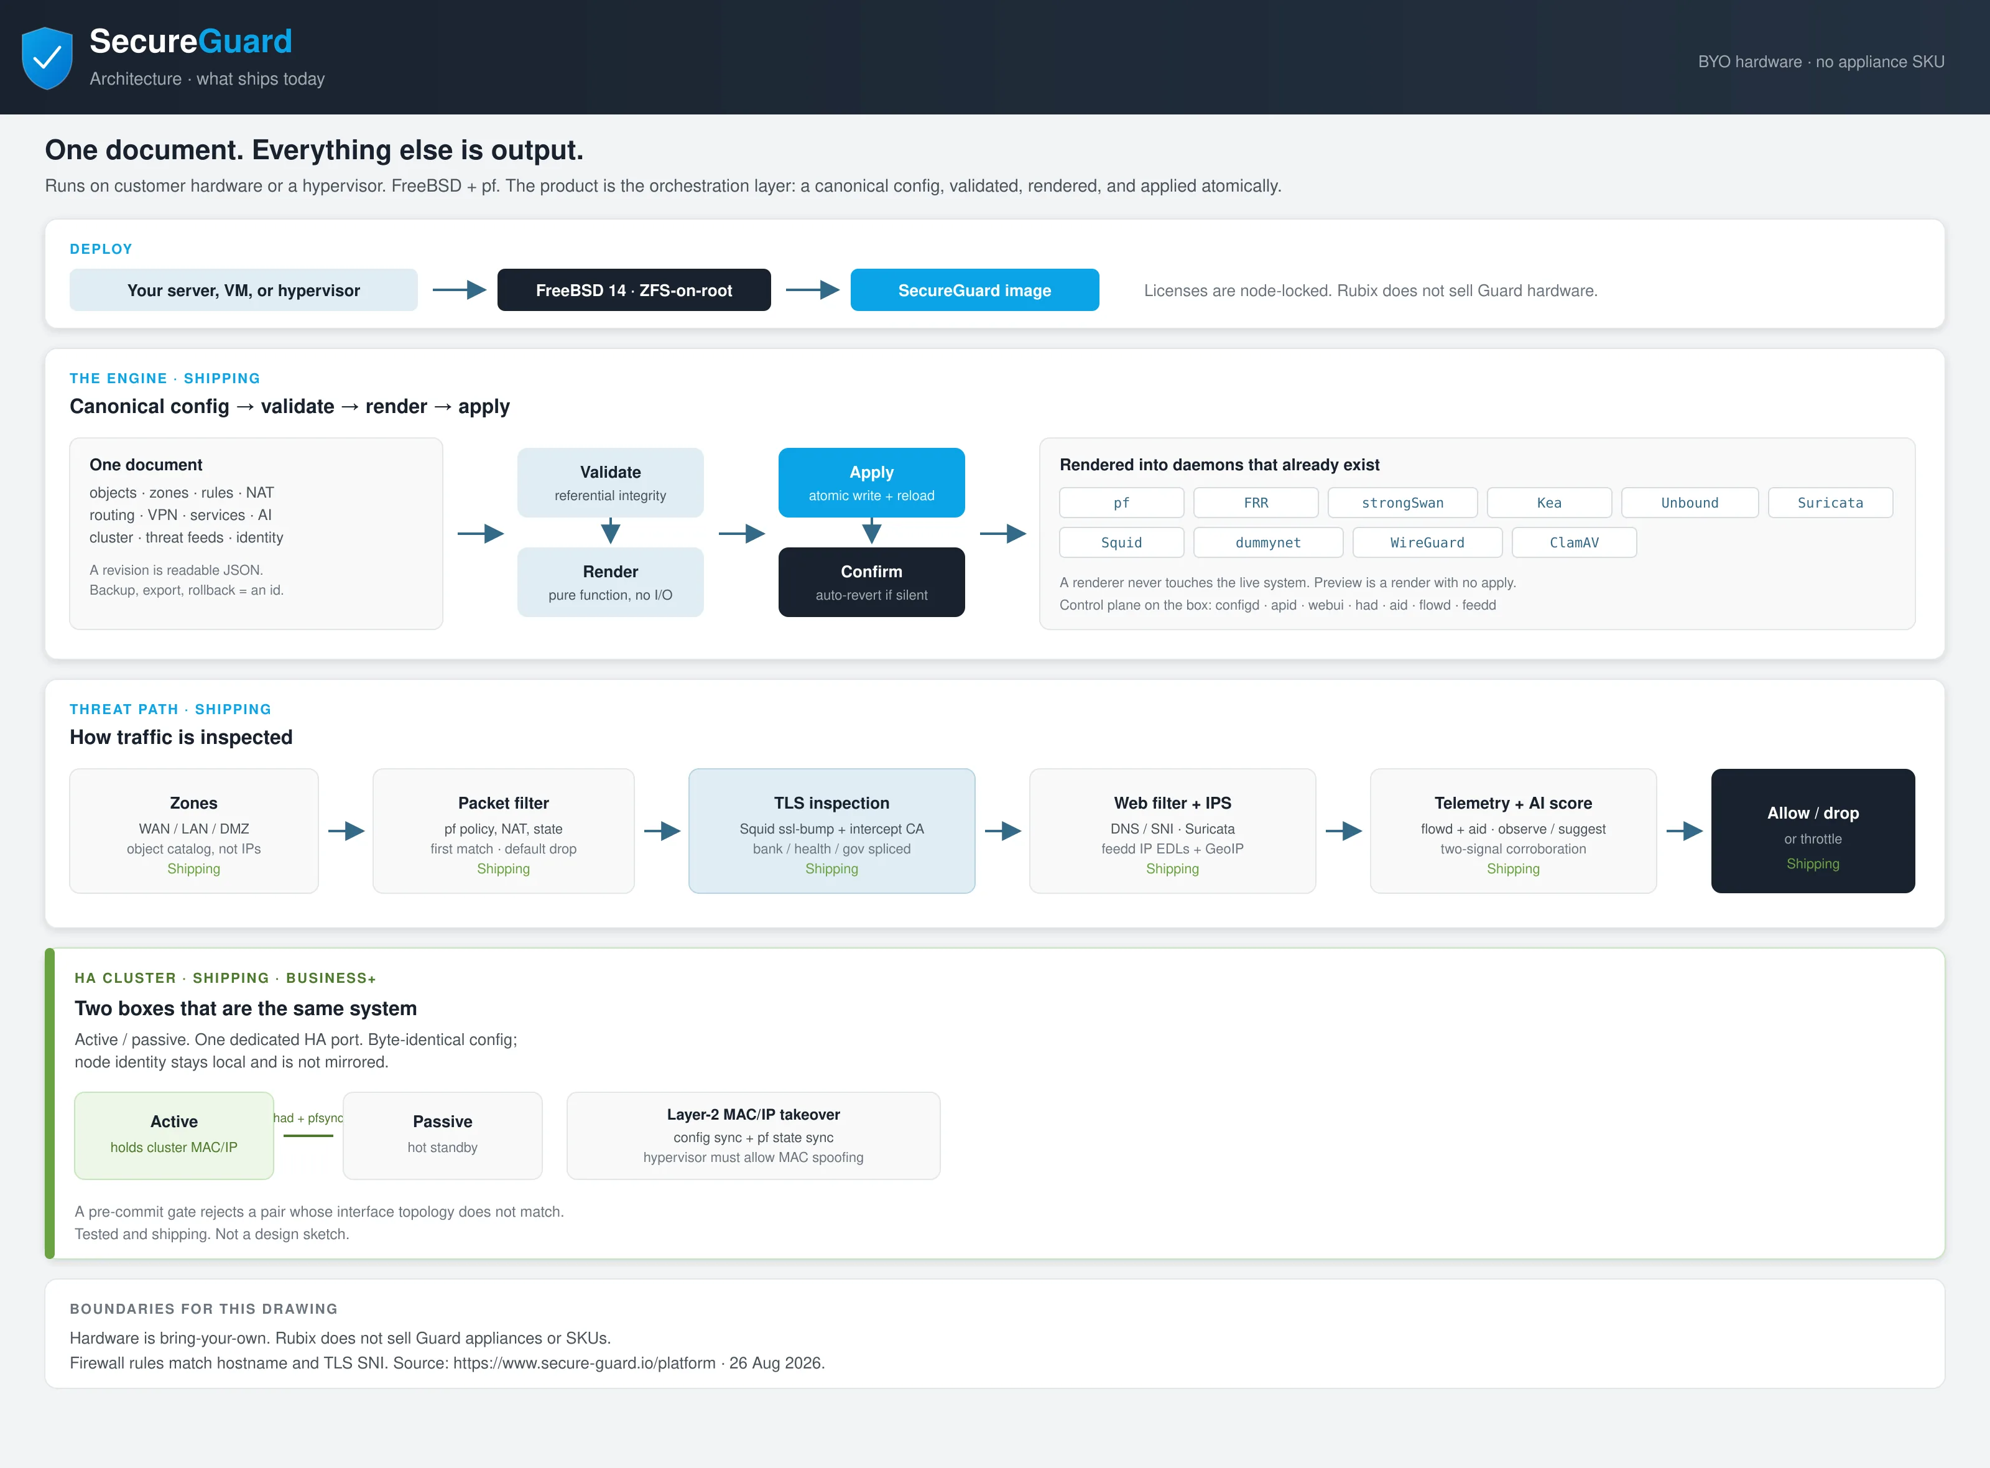Click the SecureGuard brand name
This screenshot has width=1990, height=1468.
191,41
